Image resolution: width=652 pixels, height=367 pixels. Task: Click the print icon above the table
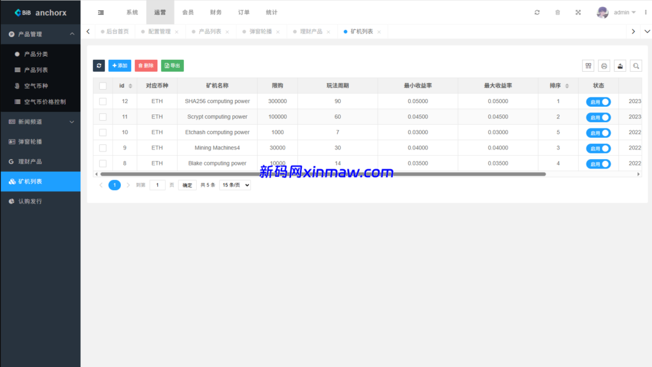[604, 66]
